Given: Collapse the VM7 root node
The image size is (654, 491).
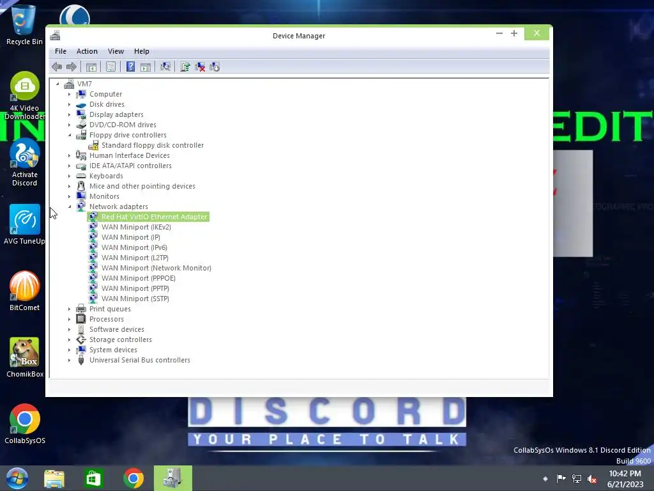Looking at the screenshot, I should pyautogui.click(x=57, y=84).
